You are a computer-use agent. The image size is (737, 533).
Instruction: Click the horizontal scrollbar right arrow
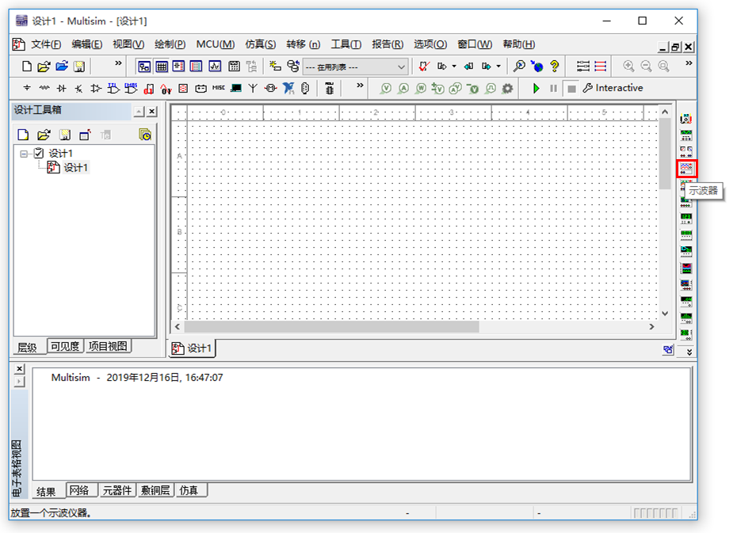(x=651, y=326)
